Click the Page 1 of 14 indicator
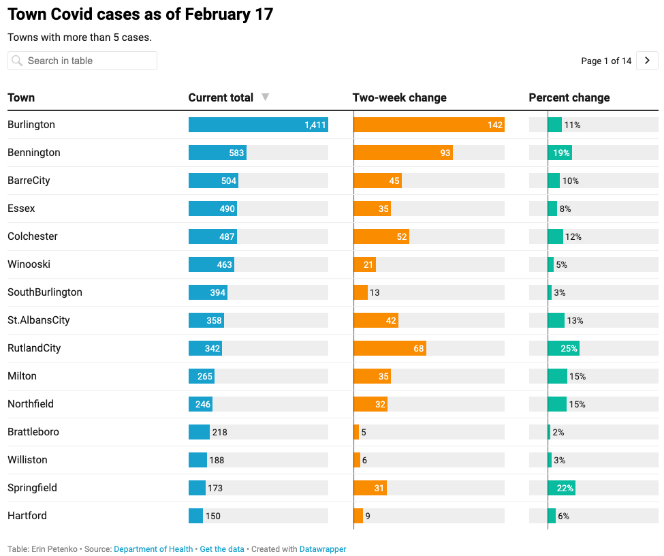Viewport: 664px width, 556px height. pyautogui.click(x=606, y=61)
